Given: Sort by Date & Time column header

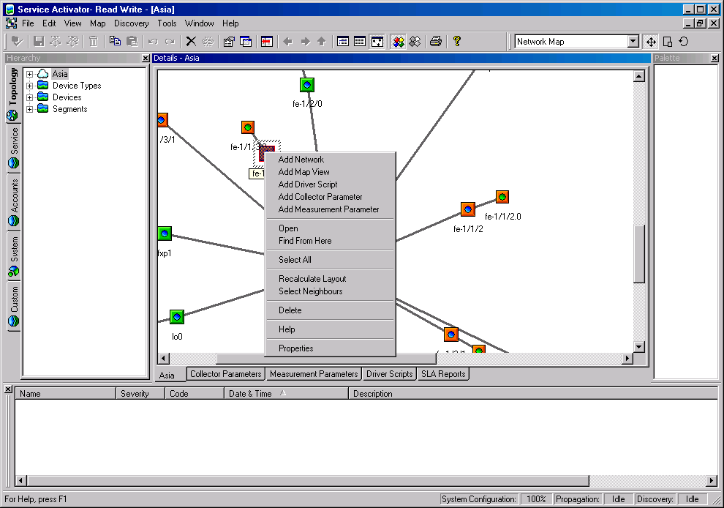Looking at the screenshot, I should (x=286, y=394).
